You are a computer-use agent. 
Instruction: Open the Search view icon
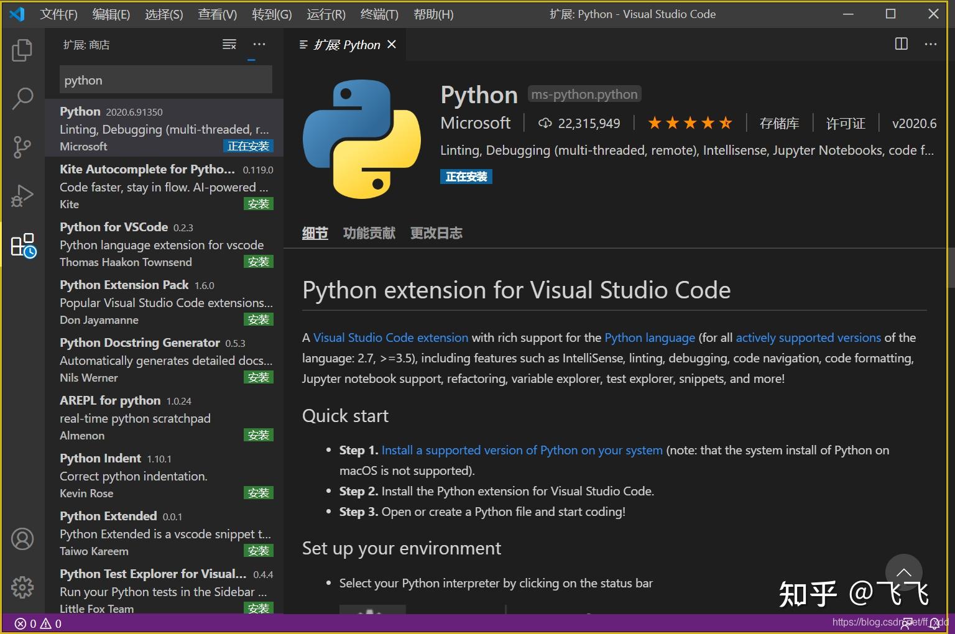[22, 98]
